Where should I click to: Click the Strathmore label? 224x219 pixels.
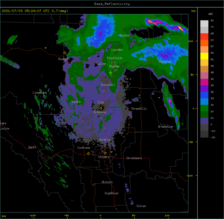134,158
